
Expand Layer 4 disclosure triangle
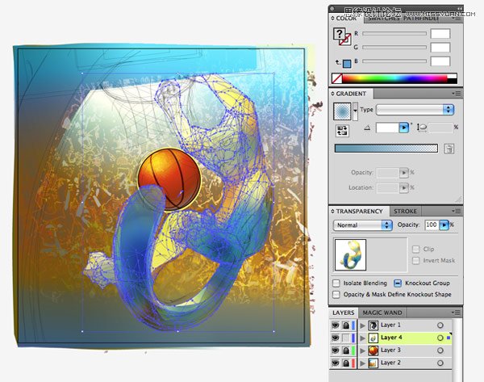(x=363, y=338)
